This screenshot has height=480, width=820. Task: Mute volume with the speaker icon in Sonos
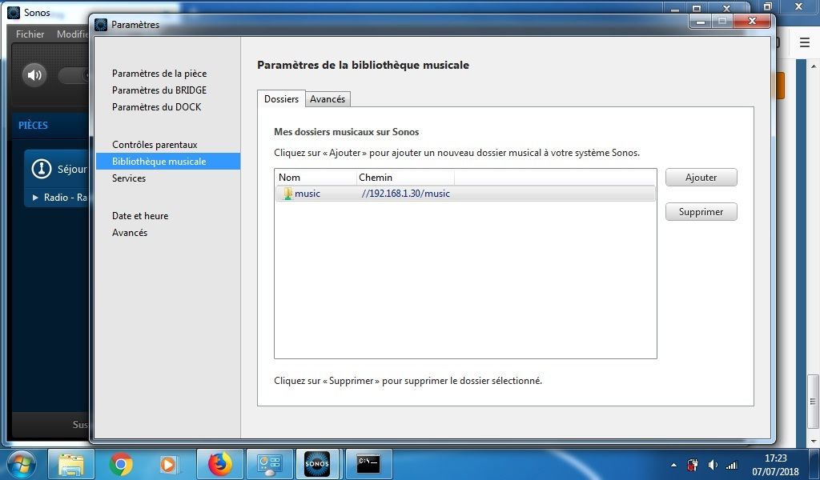[x=34, y=74]
